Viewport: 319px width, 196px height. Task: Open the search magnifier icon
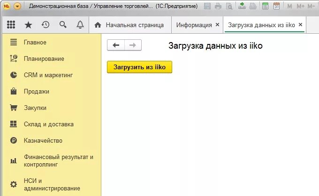(63, 25)
